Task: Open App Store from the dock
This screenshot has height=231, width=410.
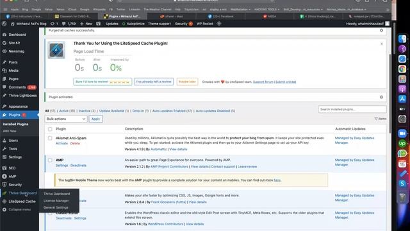Action: pyautogui.click(x=402, y=99)
